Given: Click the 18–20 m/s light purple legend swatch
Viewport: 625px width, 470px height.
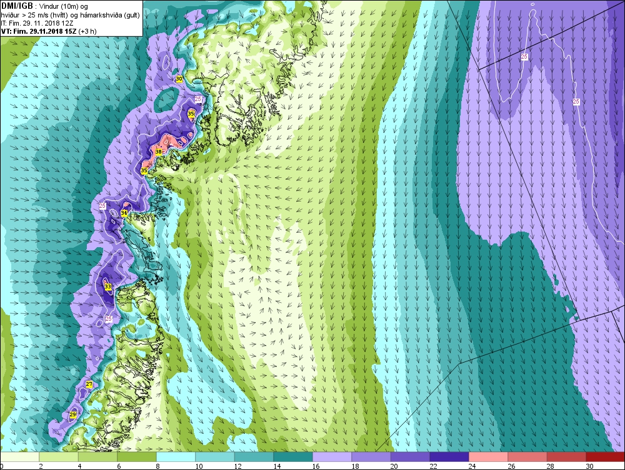Looking at the screenshot, I should click(371, 456).
